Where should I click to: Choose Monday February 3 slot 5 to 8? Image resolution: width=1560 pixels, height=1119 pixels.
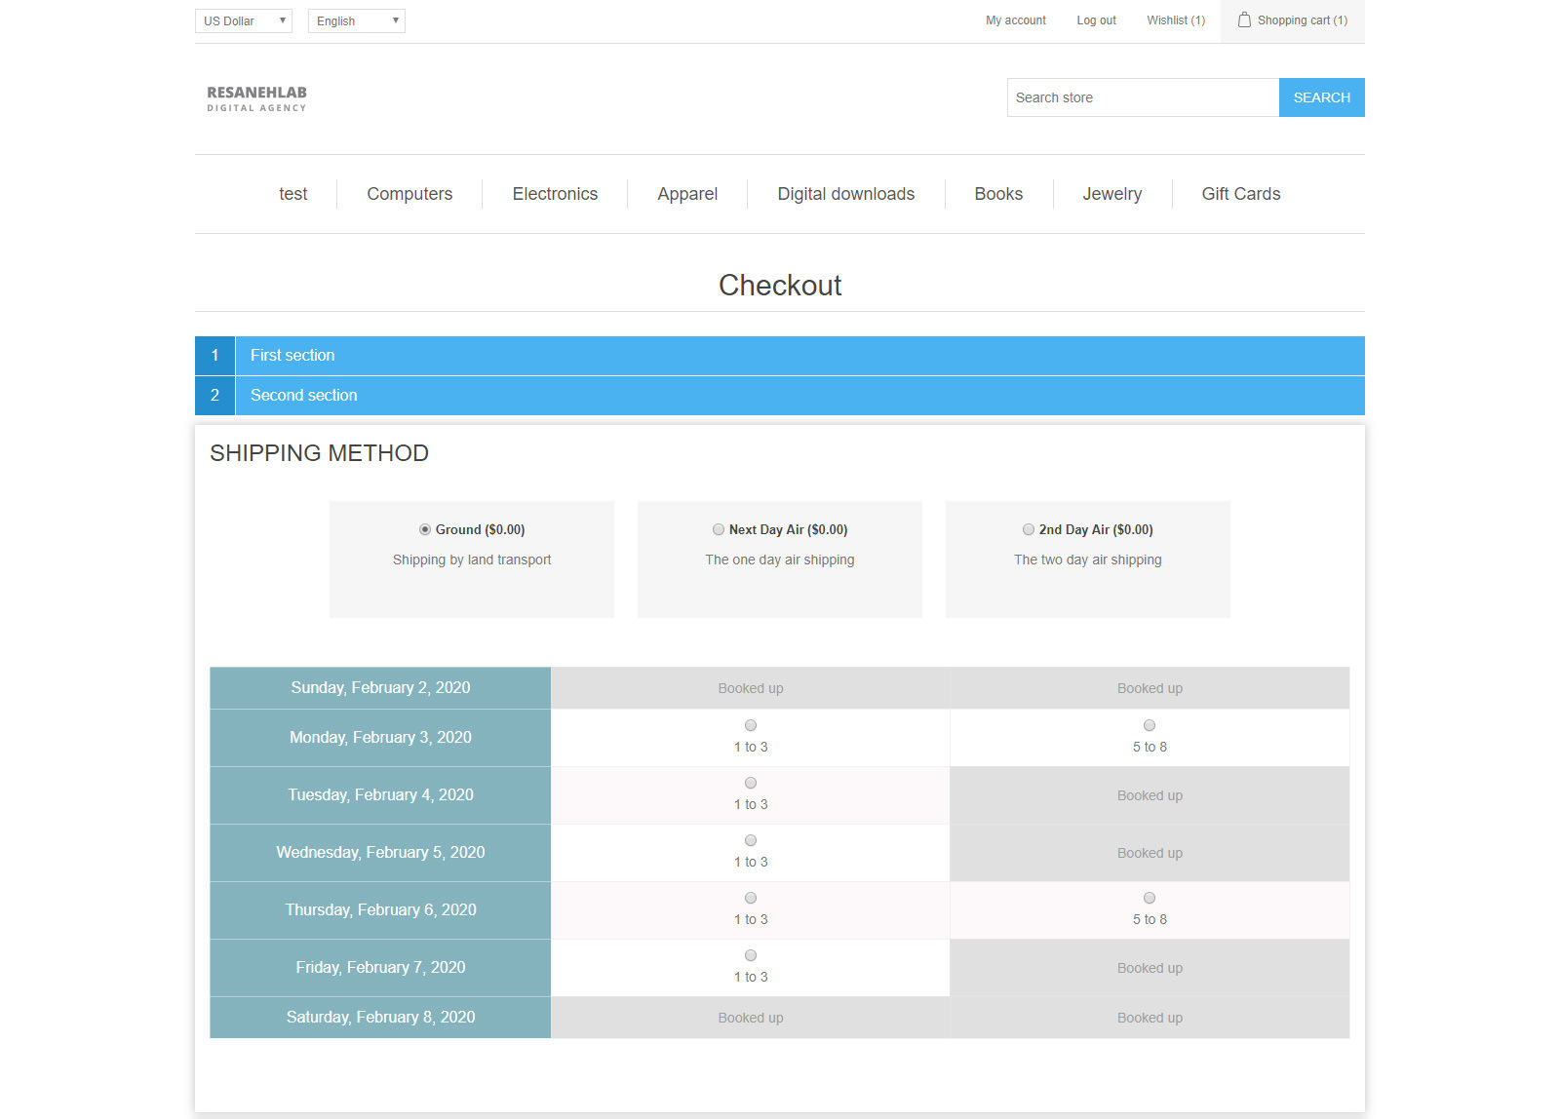tap(1150, 725)
